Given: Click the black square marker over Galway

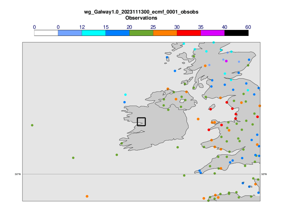Looking at the screenshot, I should 141,122.
